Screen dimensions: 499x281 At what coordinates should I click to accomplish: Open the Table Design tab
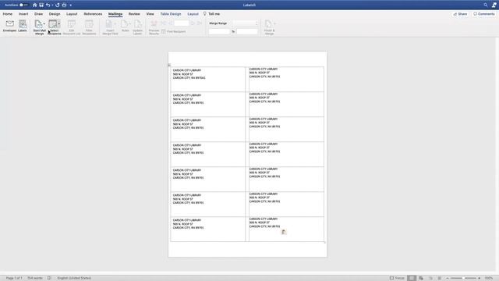coord(171,14)
